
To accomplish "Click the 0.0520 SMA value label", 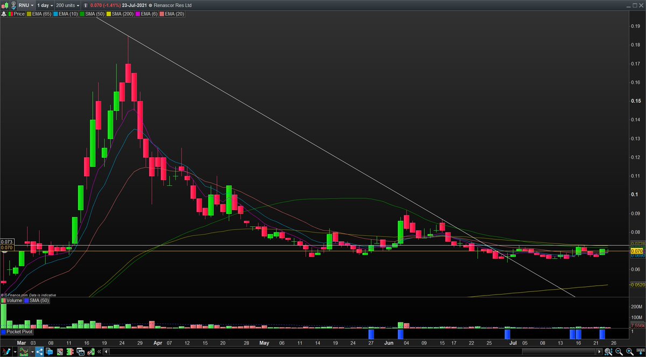I will tap(637, 284).
